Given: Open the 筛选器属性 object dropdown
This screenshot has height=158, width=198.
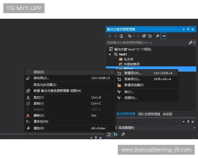Looking at the screenshot, I should 194,128.
